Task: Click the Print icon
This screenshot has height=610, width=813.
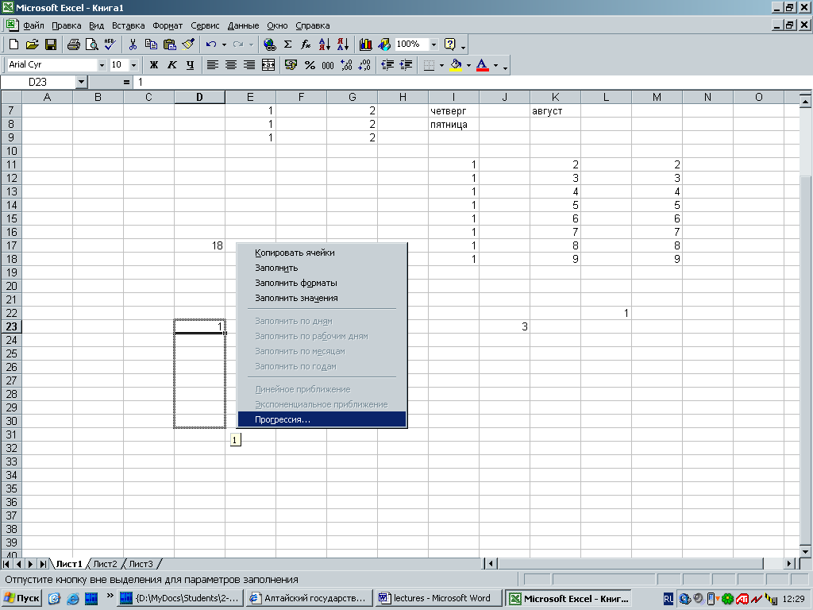Action: pos(74,44)
